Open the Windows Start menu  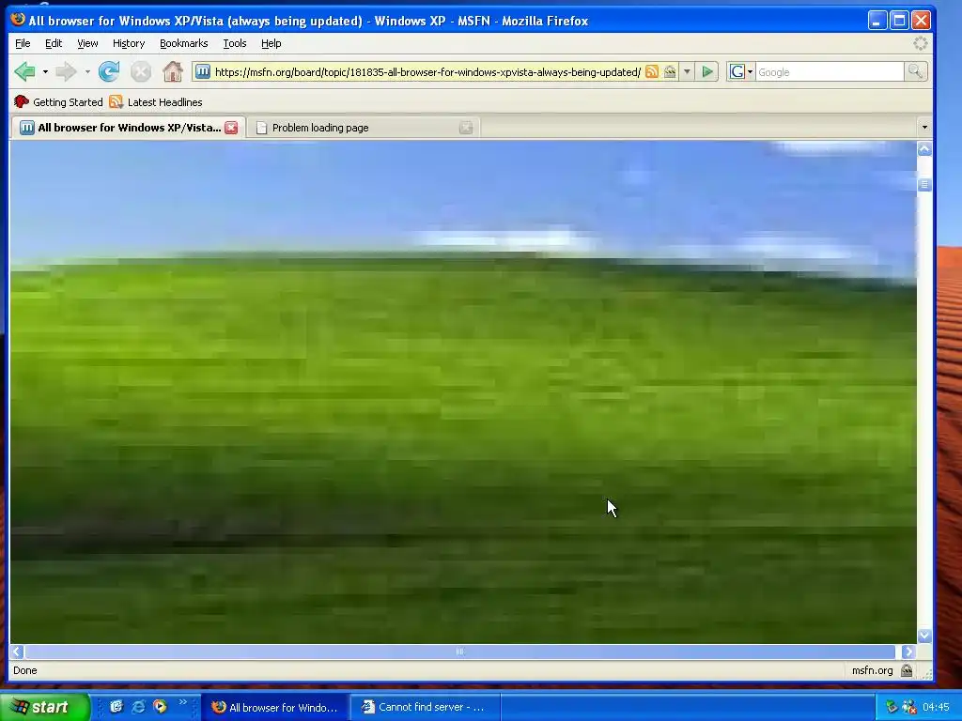[x=44, y=707]
